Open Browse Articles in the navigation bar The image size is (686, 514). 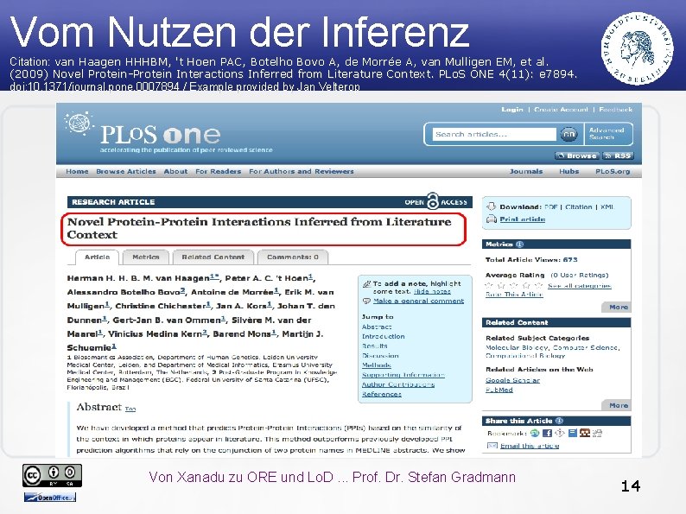(126, 171)
